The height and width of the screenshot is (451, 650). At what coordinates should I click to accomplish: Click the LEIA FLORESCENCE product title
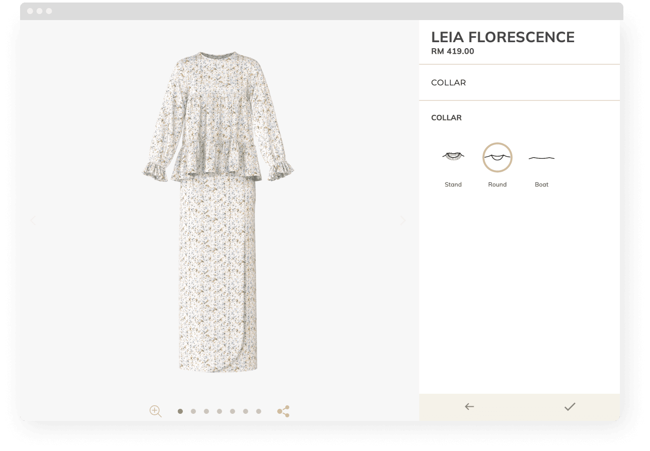[503, 37]
